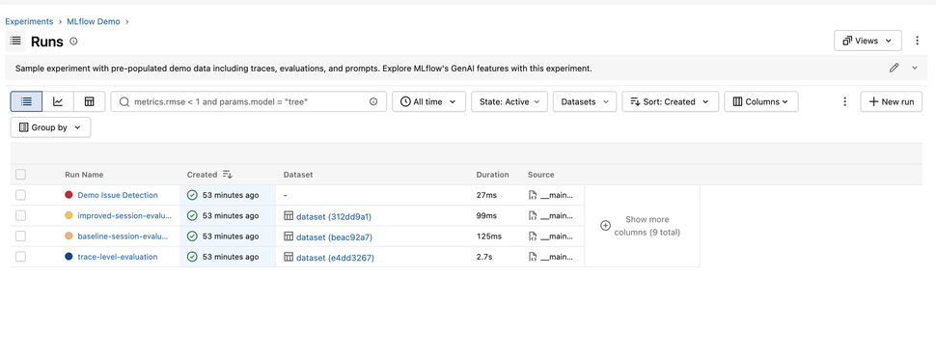
Task: Switch to the table list view
Action: click(26, 101)
